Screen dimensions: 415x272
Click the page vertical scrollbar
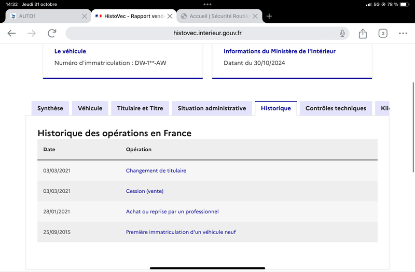pos(413,127)
